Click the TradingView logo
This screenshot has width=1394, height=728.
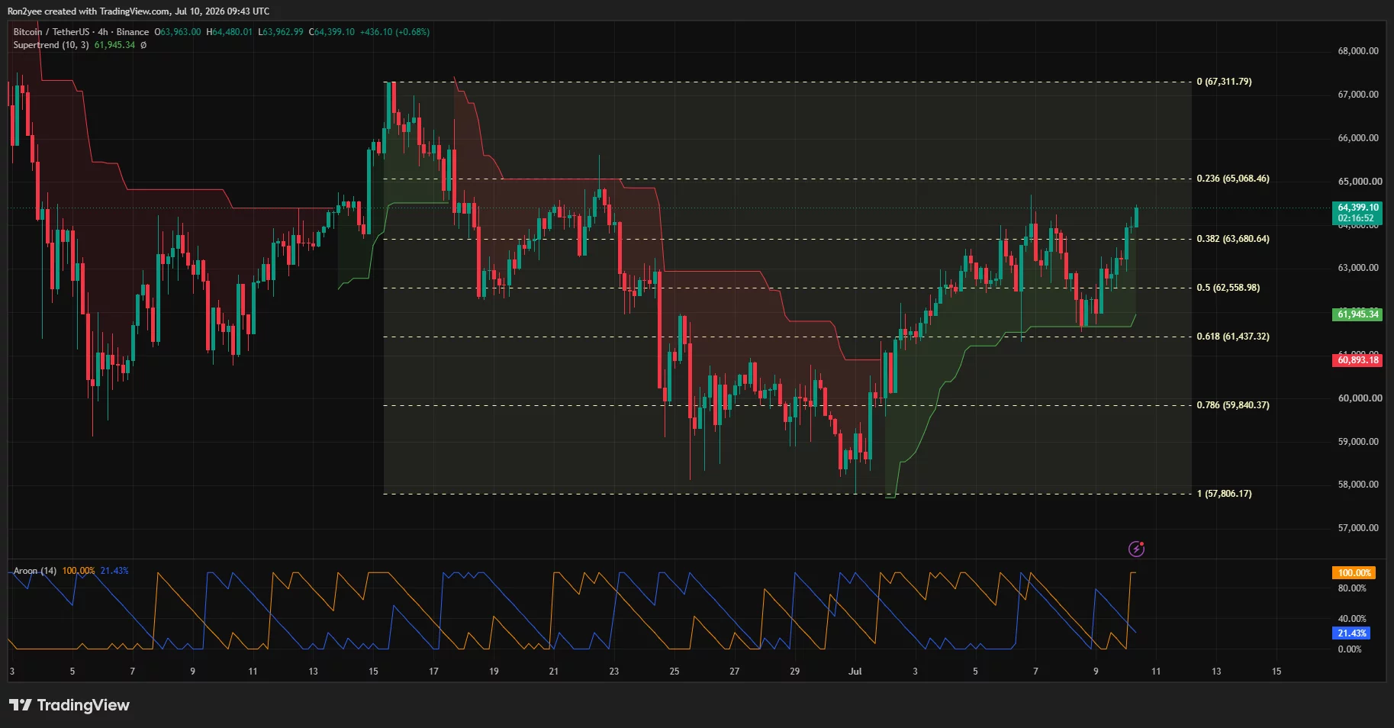click(69, 705)
